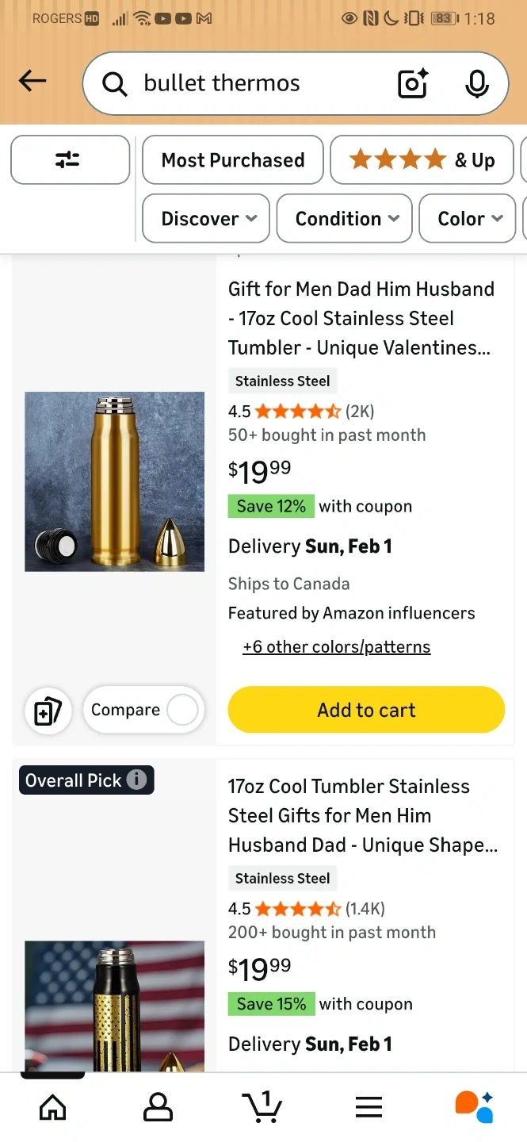Image resolution: width=527 pixels, height=1142 pixels.
Task: Toggle the Most Purchased filter
Action: pos(233,160)
